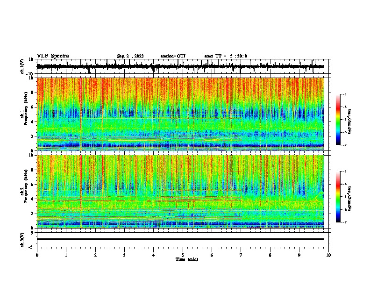Click time axis tick label "2"
370x286 pixels.
click(95, 255)
